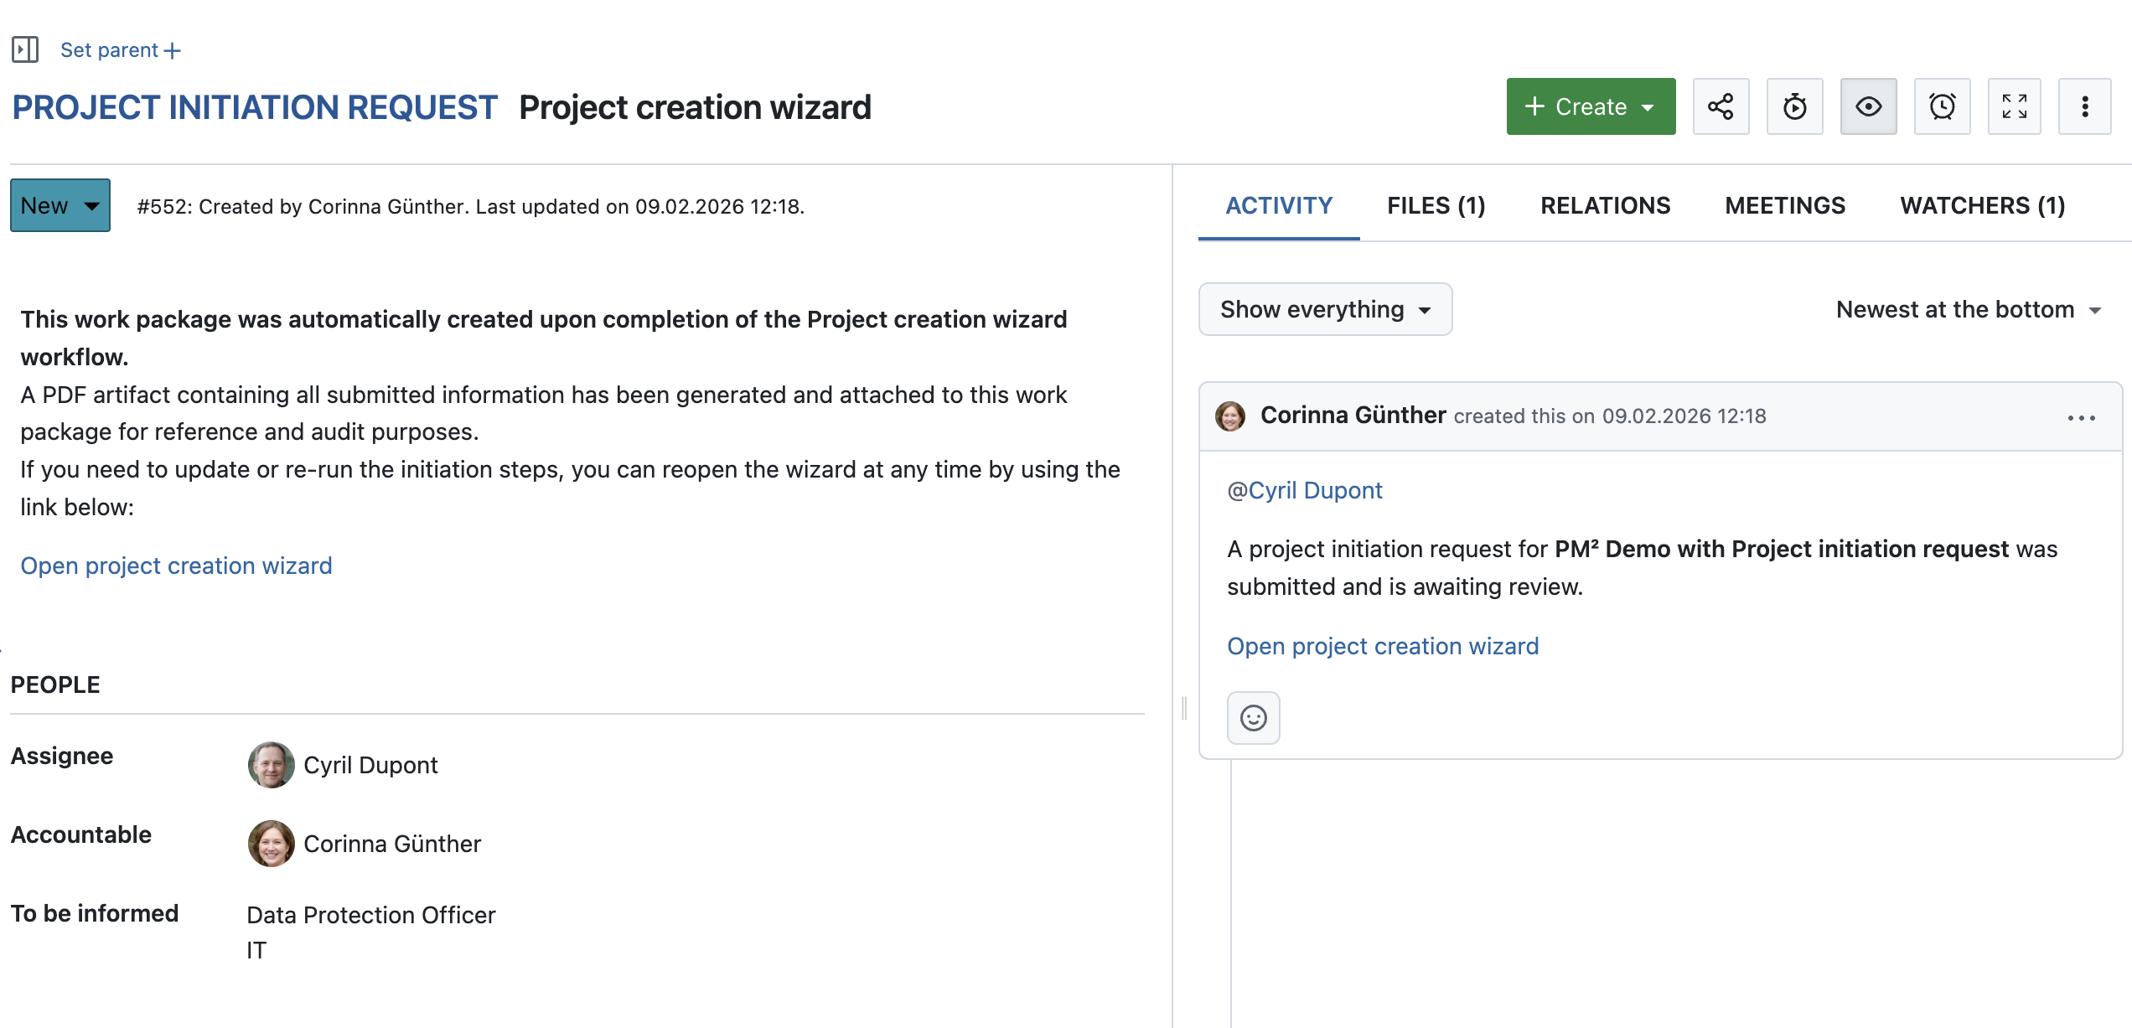Image resolution: width=2132 pixels, height=1028 pixels.
Task: Open the RELATIONS tab
Action: click(x=1605, y=205)
